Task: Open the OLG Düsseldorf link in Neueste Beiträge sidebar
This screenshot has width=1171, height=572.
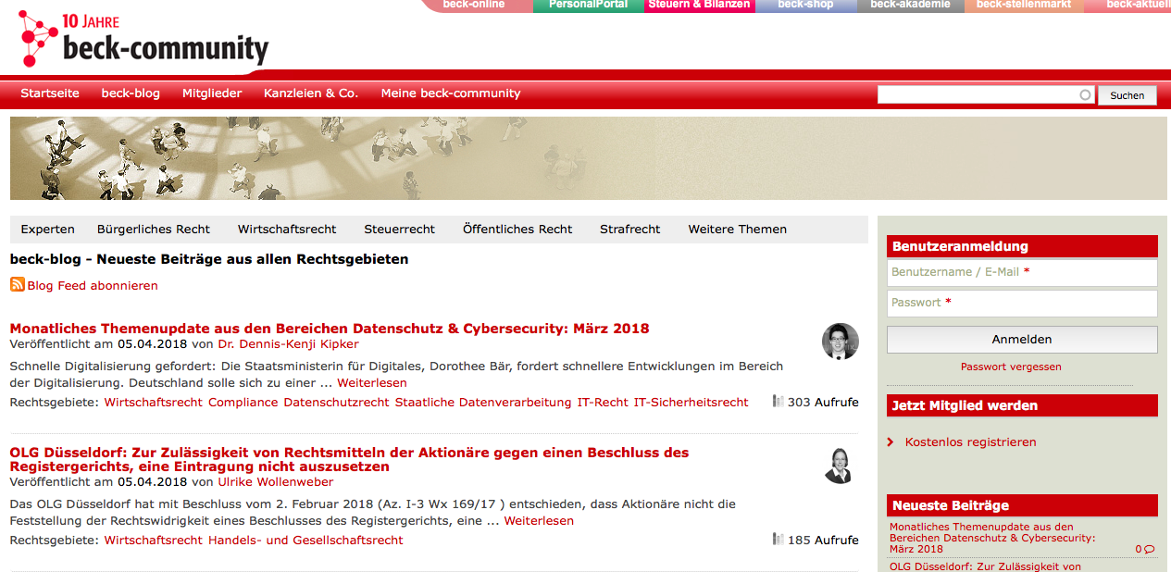Action: tap(985, 566)
